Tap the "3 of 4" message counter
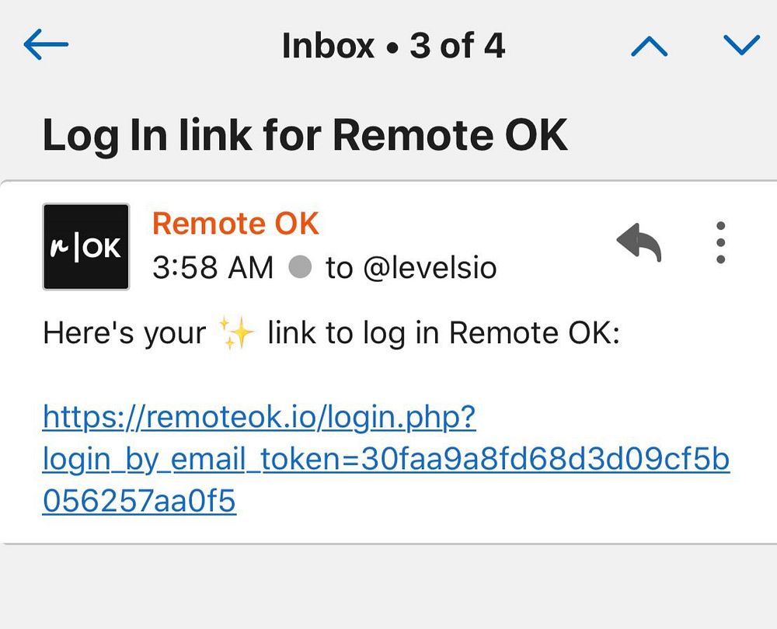This screenshot has width=777, height=629. (x=458, y=46)
